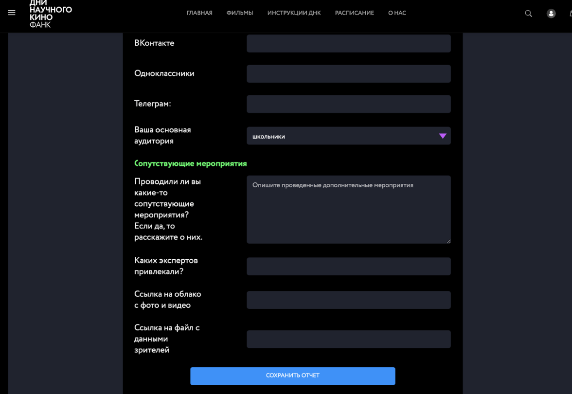This screenshot has width=572, height=394.
Task: Open Инструкции ДНК menu item
Action: pyautogui.click(x=294, y=13)
